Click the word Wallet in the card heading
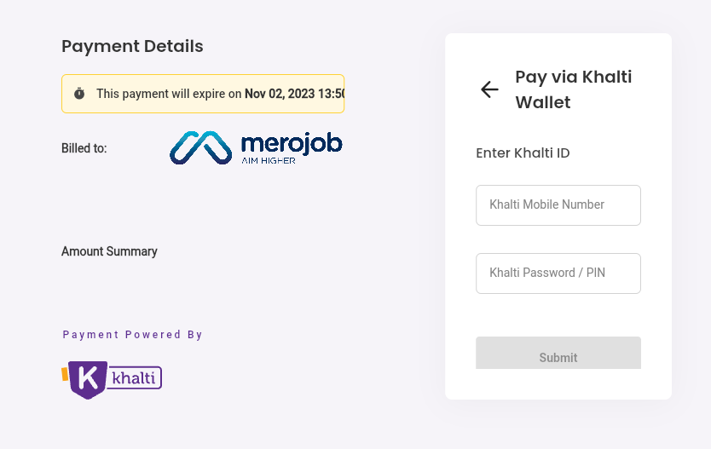The height and width of the screenshot is (449, 711). click(543, 103)
